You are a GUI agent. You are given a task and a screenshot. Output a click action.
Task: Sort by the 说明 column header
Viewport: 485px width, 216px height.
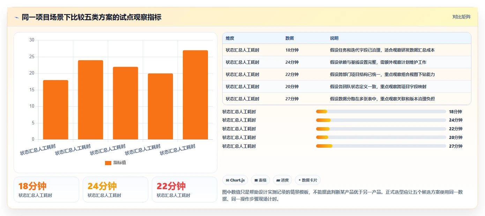(334, 38)
